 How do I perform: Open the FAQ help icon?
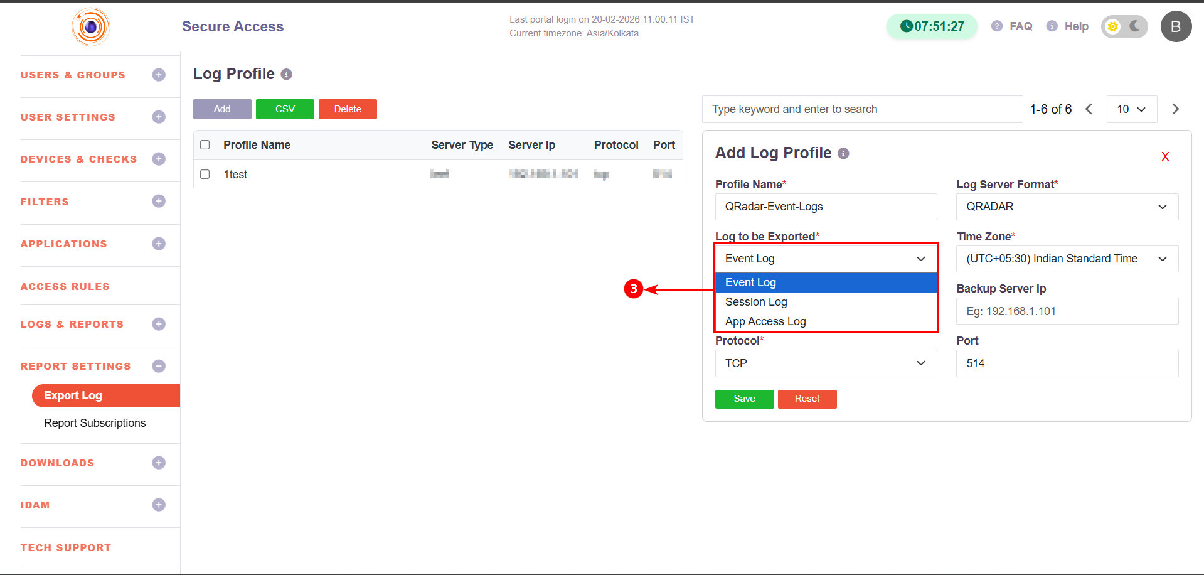[x=997, y=26]
